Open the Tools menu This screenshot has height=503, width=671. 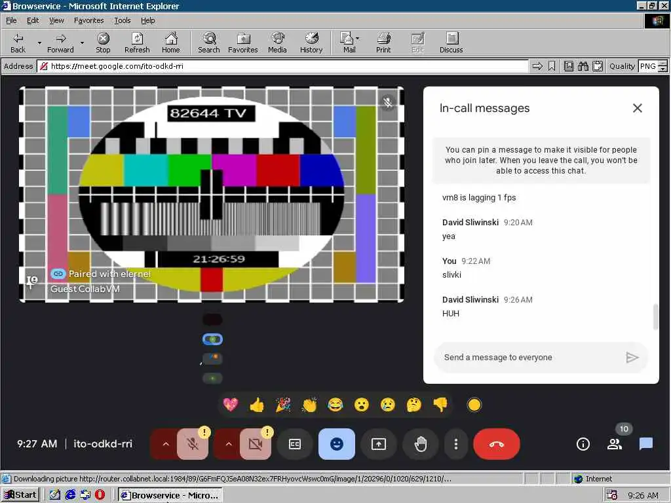(122, 20)
